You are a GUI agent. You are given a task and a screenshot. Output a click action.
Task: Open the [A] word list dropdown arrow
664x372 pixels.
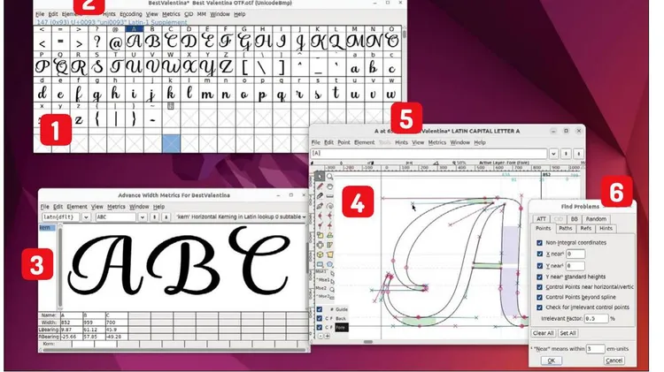point(553,154)
